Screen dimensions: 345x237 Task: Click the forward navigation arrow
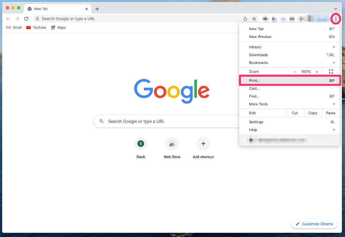[17, 19]
